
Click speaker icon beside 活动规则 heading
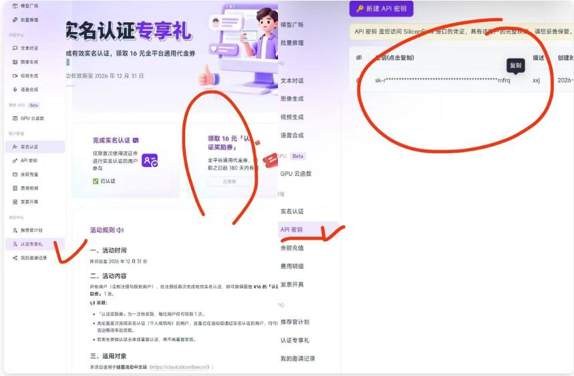coord(120,230)
